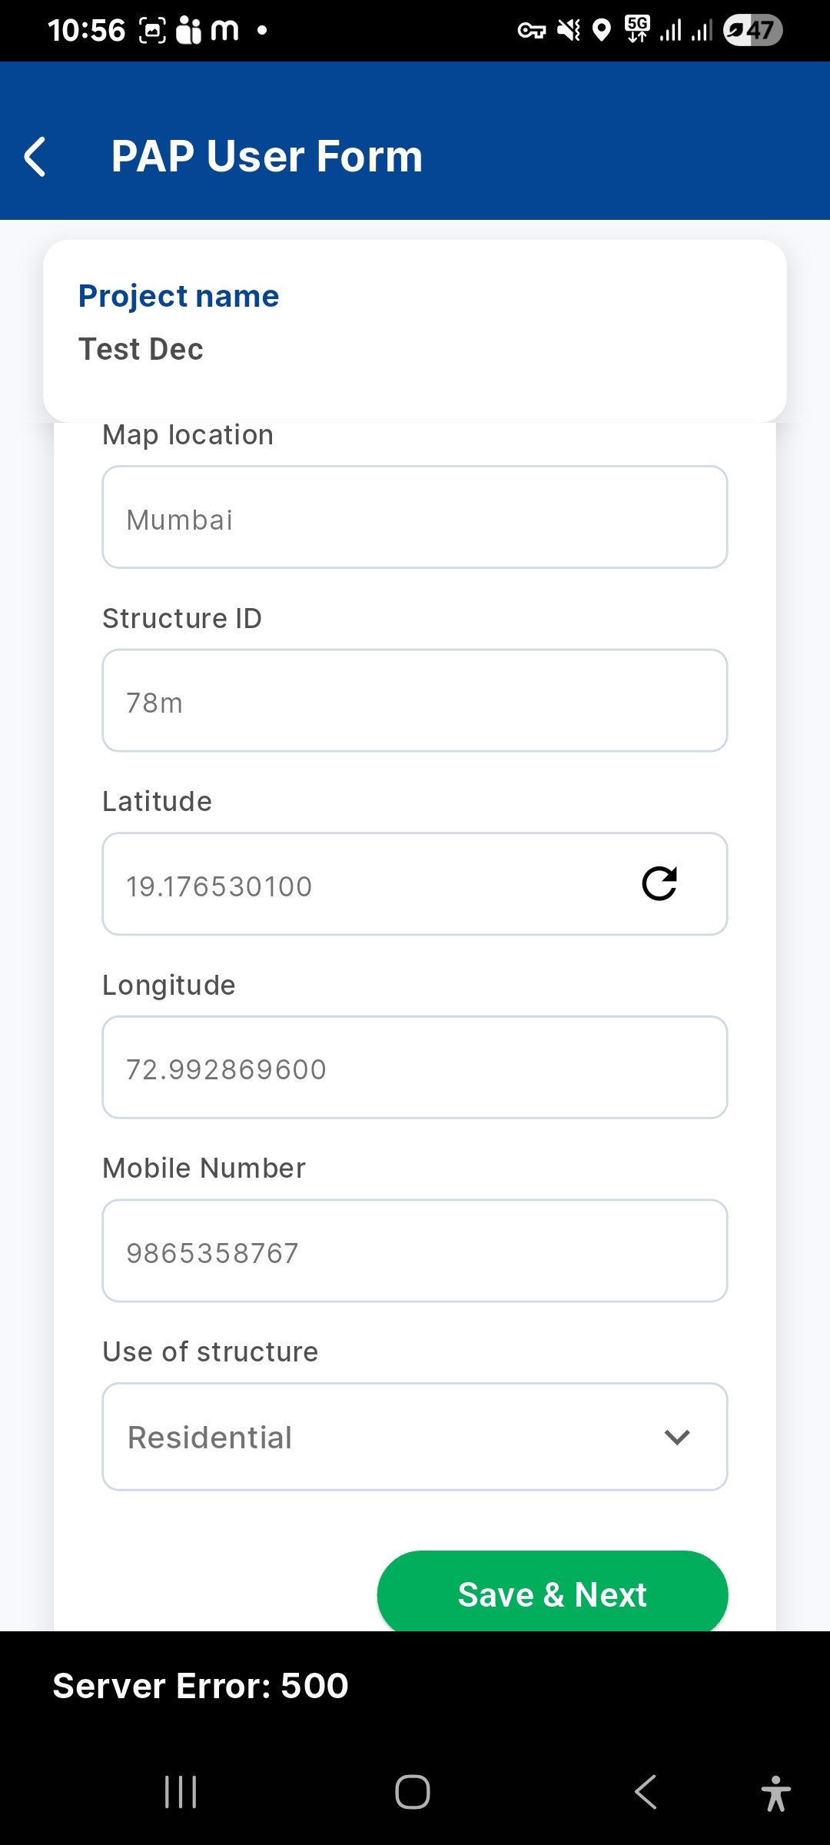Expand the Residential dropdown chevron
This screenshot has height=1845, width=830.
(x=677, y=1437)
